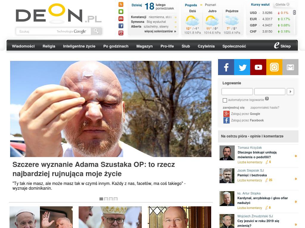Submit login with arrow button
The width and height of the screenshot is (305, 228).
[290, 91]
